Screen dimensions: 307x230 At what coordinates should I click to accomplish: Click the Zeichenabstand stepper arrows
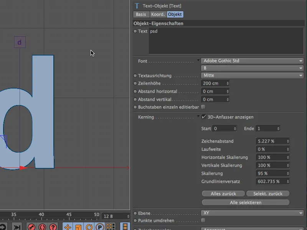[288, 141]
